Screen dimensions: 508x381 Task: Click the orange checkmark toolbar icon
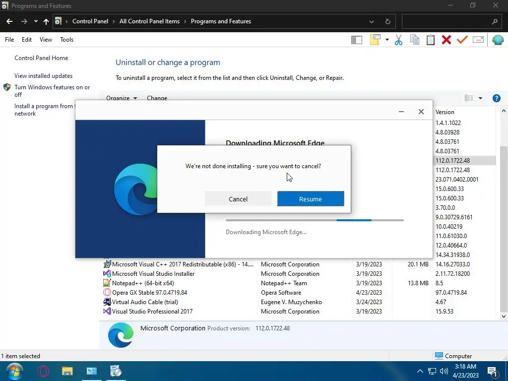pos(462,40)
